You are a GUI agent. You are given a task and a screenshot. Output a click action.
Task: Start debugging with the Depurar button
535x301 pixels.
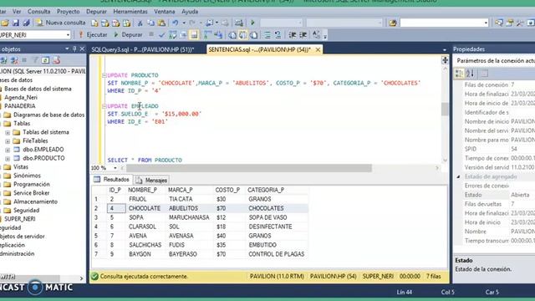coord(128,35)
